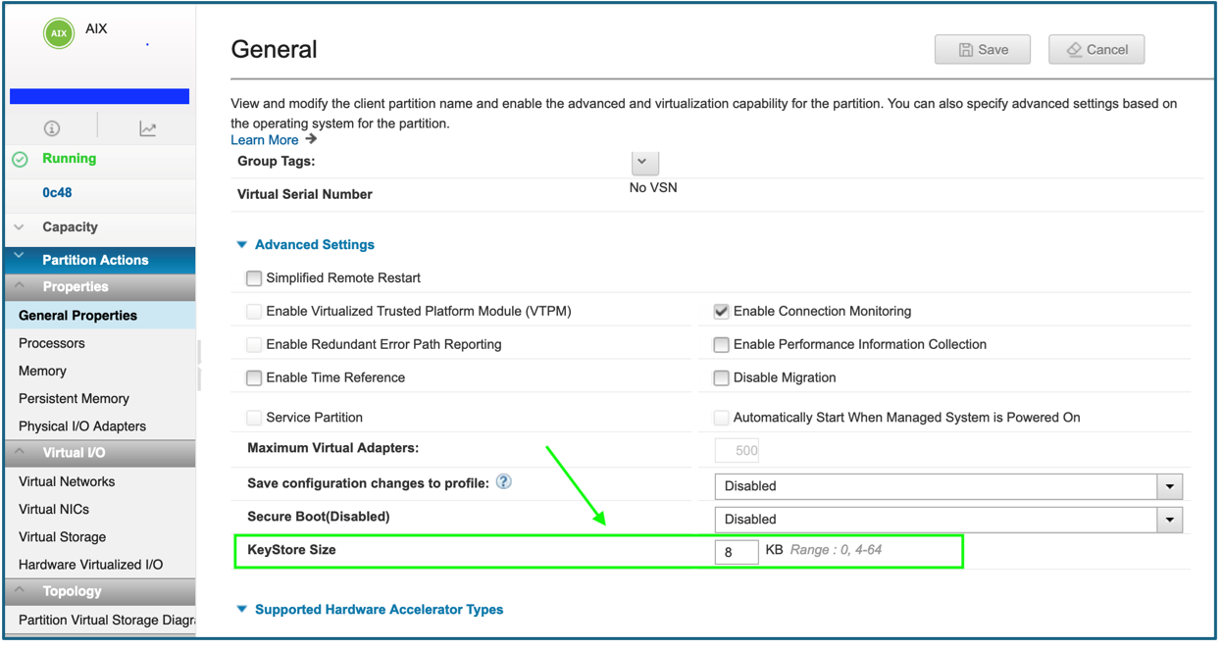Open the Secure Boot dropdown
The image size is (1222, 649).
click(1167, 520)
